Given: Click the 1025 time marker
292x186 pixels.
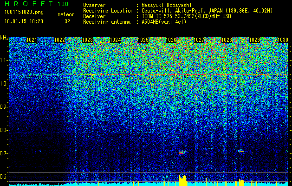Looking at the screenshot, I should pos(143,40).
